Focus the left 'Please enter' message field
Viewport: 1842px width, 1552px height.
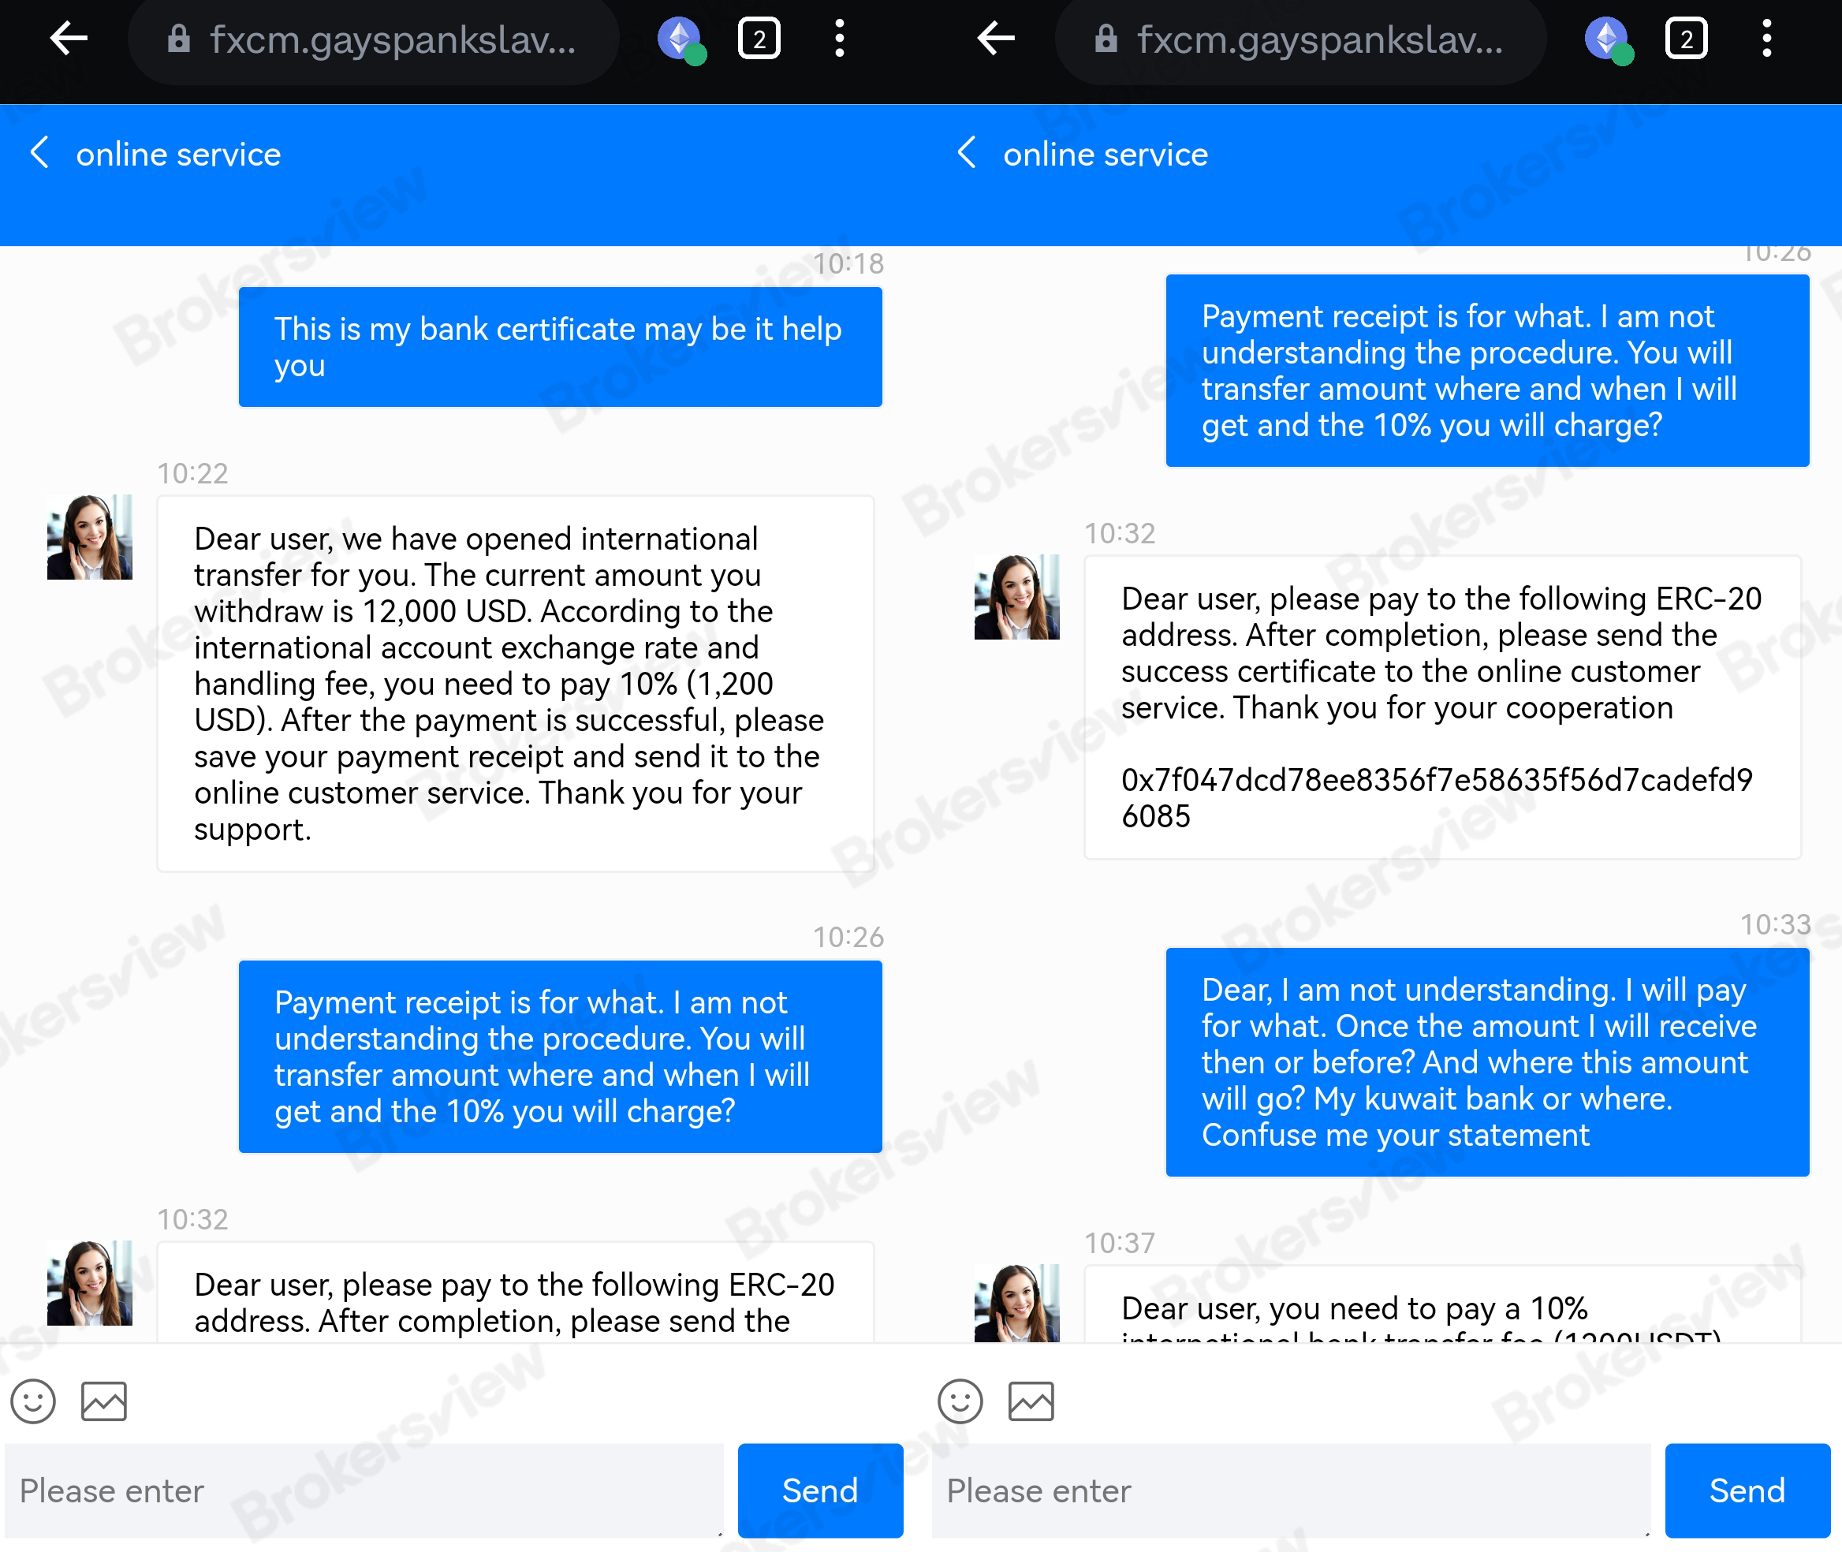point(364,1490)
